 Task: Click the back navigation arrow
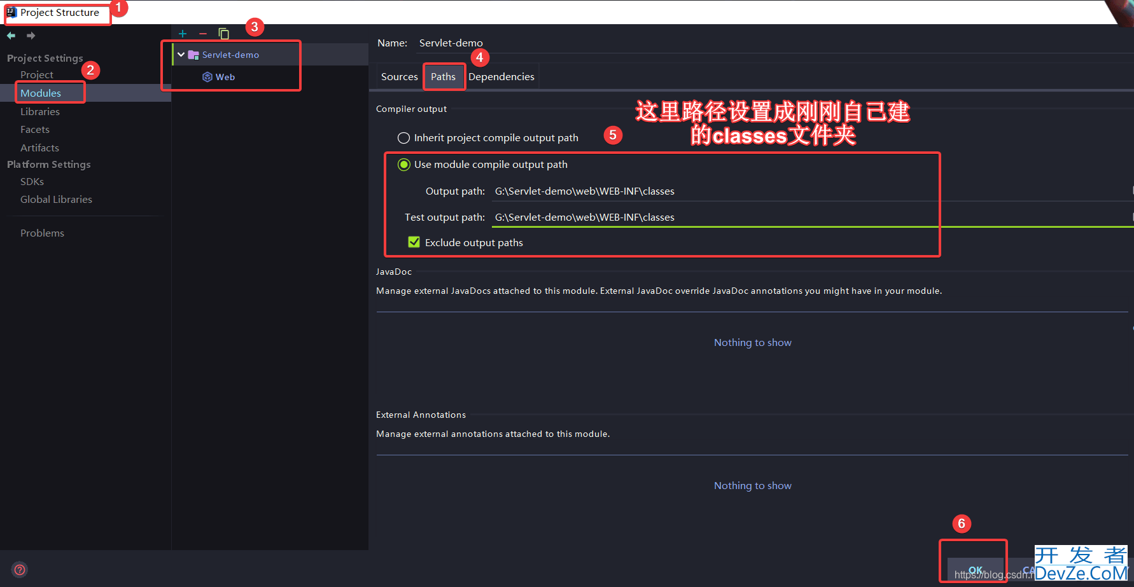click(11, 36)
